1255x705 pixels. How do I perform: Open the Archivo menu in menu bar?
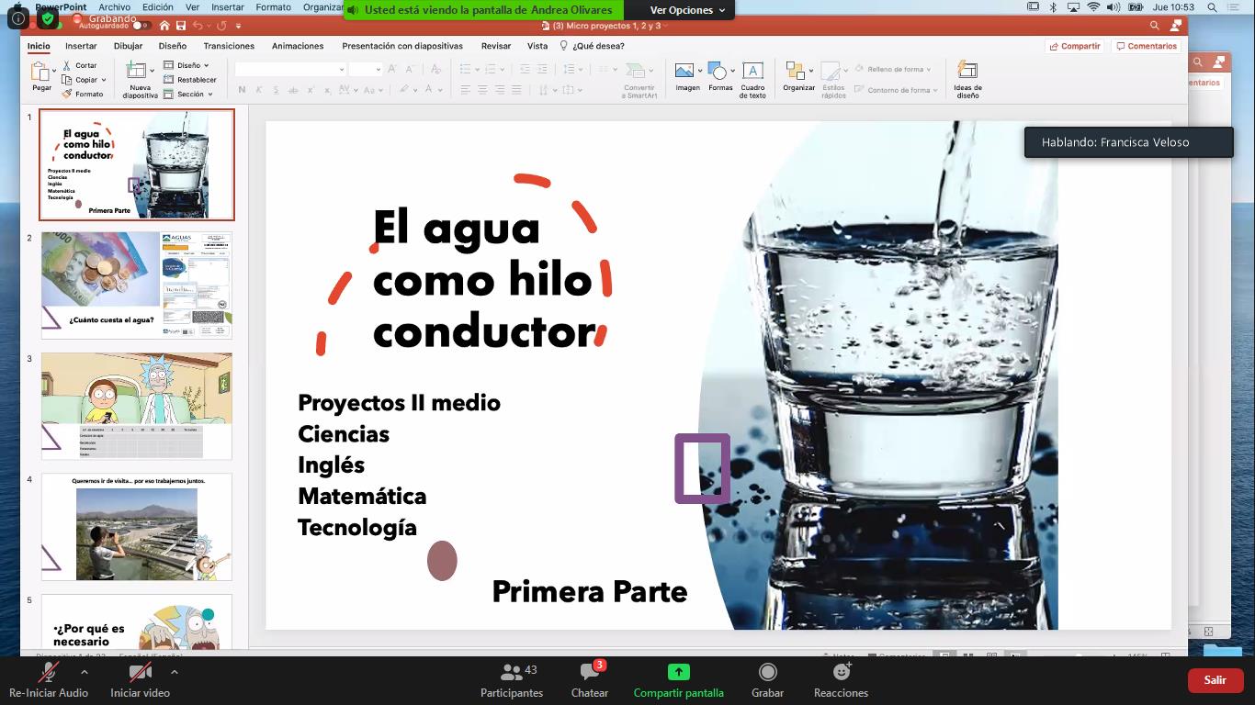click(x=115, y=7)
